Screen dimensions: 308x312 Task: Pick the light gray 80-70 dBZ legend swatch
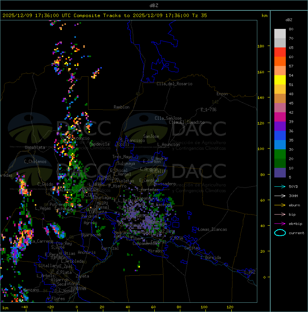pos(280,34)
